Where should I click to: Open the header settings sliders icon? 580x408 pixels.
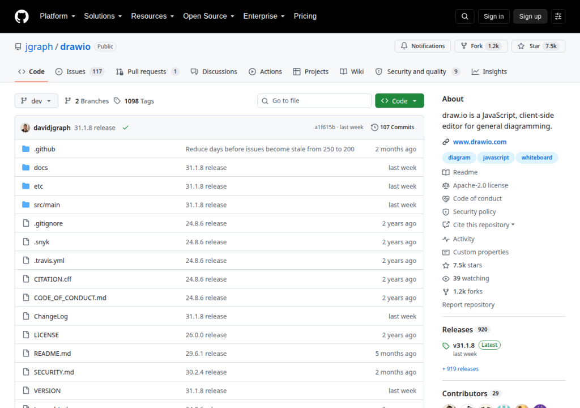(558, 16)
